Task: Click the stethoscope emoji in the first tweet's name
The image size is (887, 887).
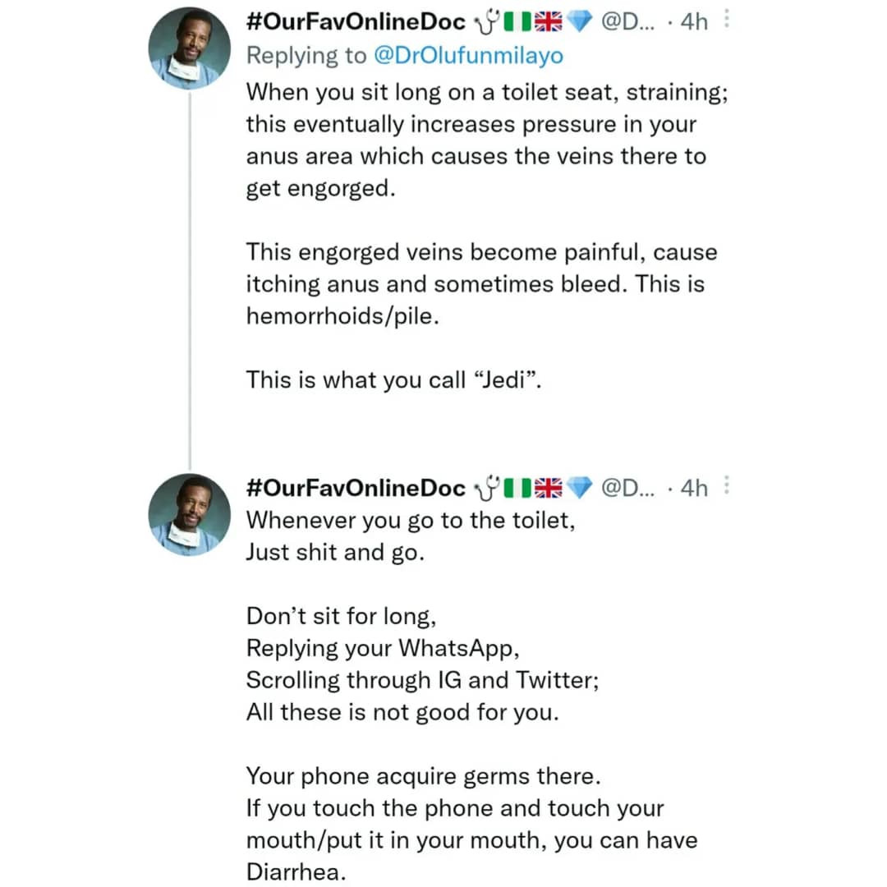Action: [x=481, y=24]
